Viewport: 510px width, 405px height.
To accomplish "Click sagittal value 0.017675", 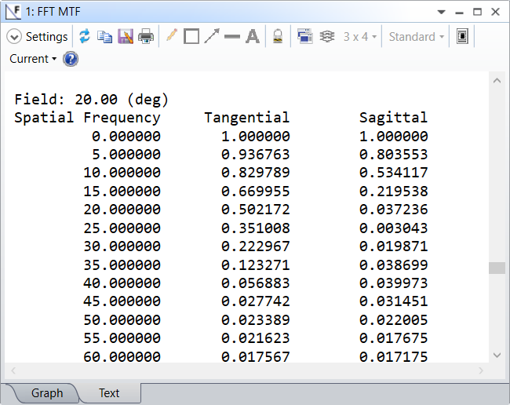I will [x=394, y=338].
